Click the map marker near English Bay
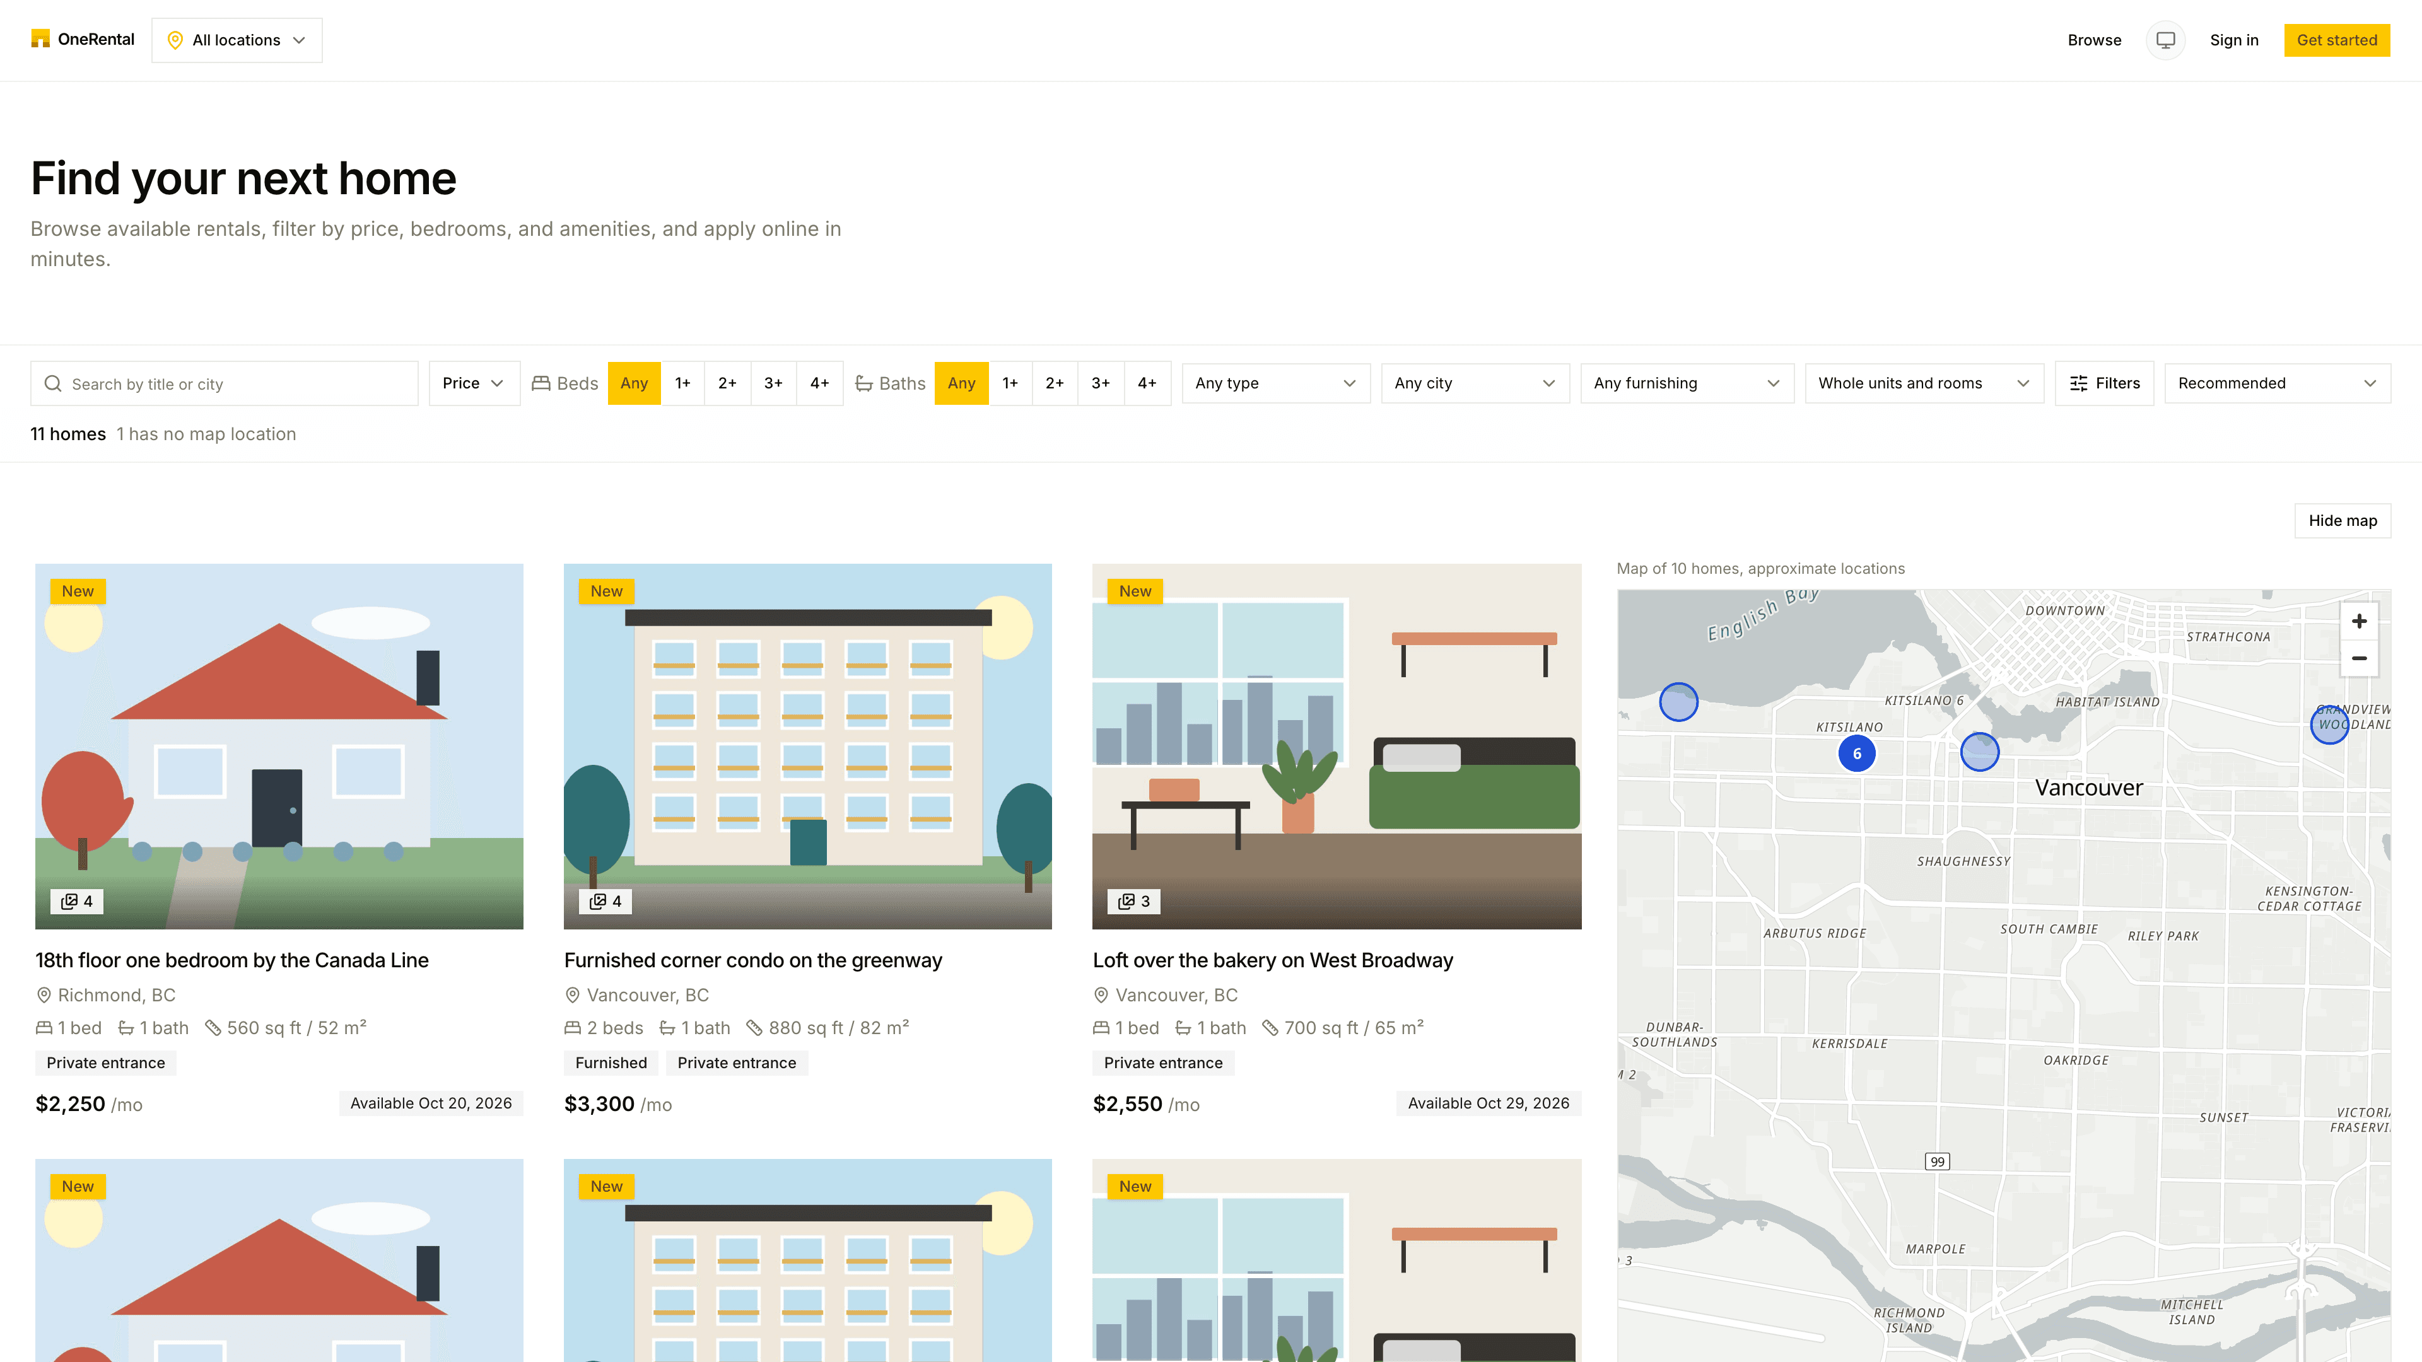This screenshot has width=2422, height=1362. pos(1678,702)
